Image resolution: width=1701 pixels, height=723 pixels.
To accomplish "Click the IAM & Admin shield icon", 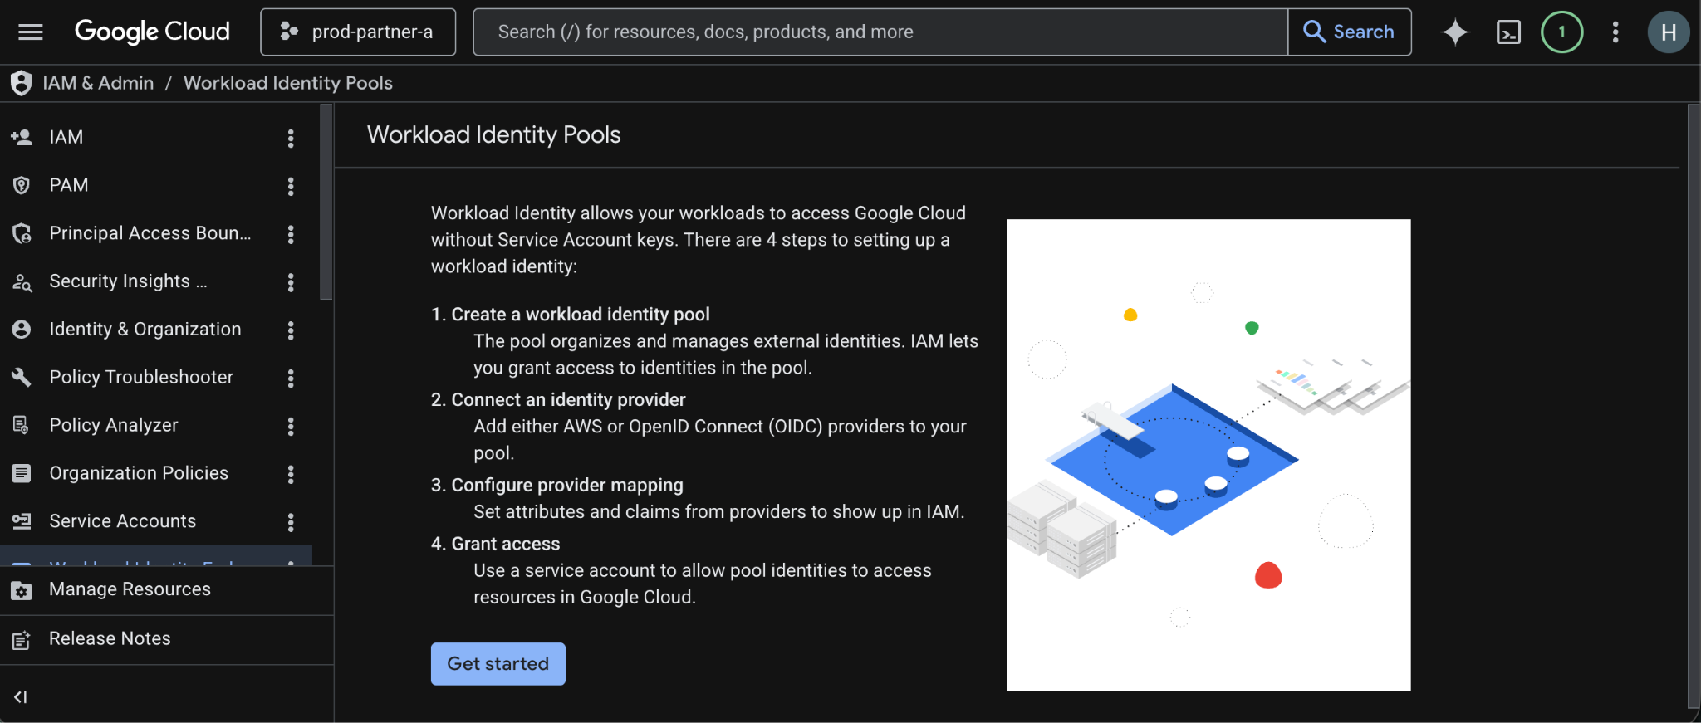I will pyautogui.click(x=21, y=83).
